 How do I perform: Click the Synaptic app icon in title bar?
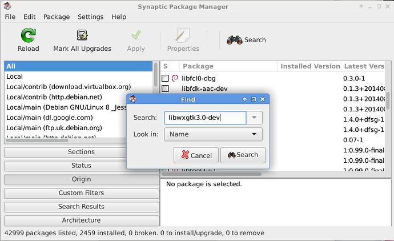point(7,6)
